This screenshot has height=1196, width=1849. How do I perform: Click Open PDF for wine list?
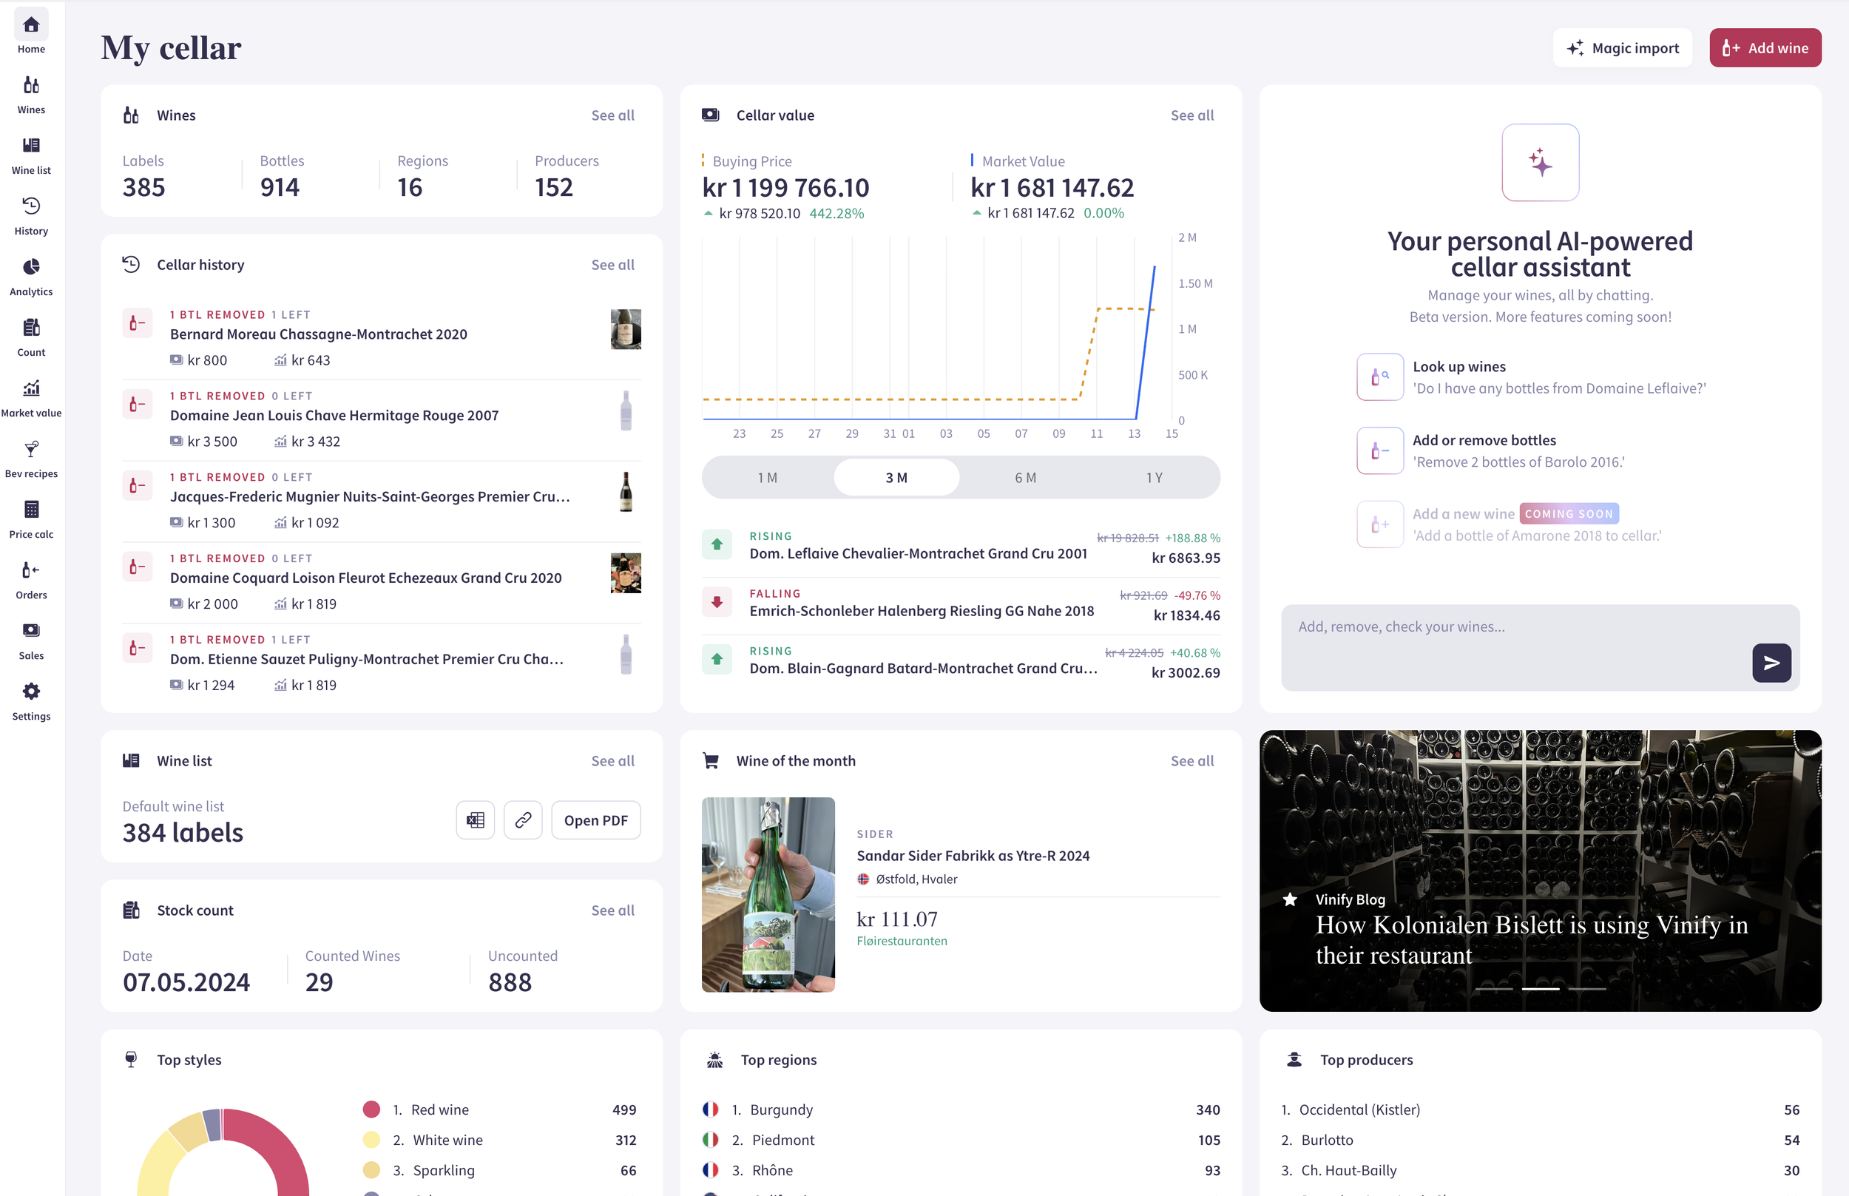coord(595,820)
